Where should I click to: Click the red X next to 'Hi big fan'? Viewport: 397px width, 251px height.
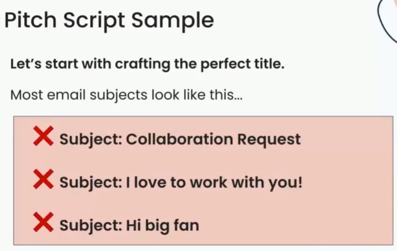click(43, 222)
